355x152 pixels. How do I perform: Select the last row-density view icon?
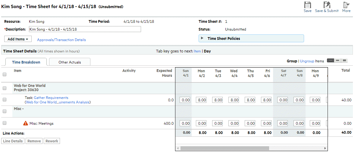tap(344, 61)
